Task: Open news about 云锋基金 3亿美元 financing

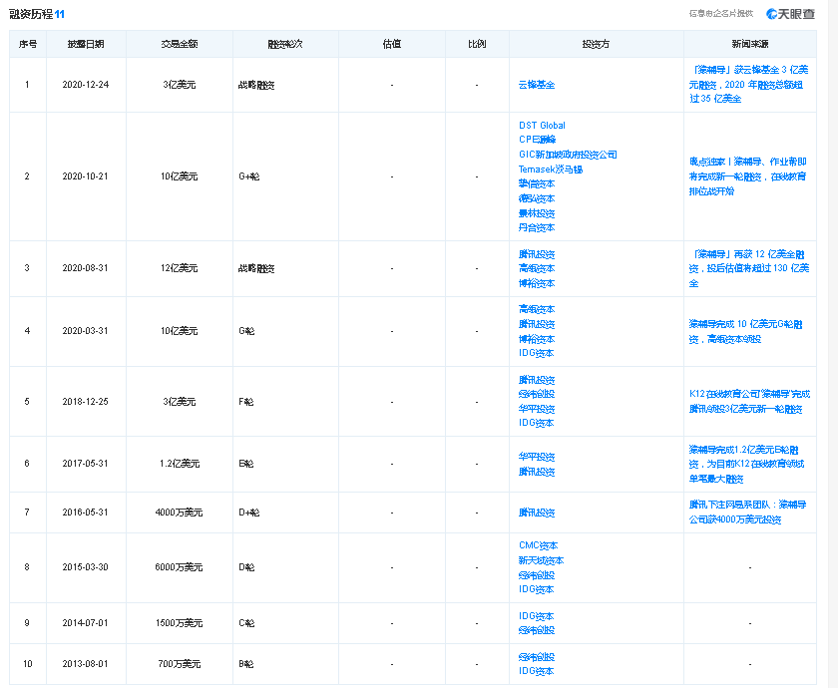Action: (749, 85)
